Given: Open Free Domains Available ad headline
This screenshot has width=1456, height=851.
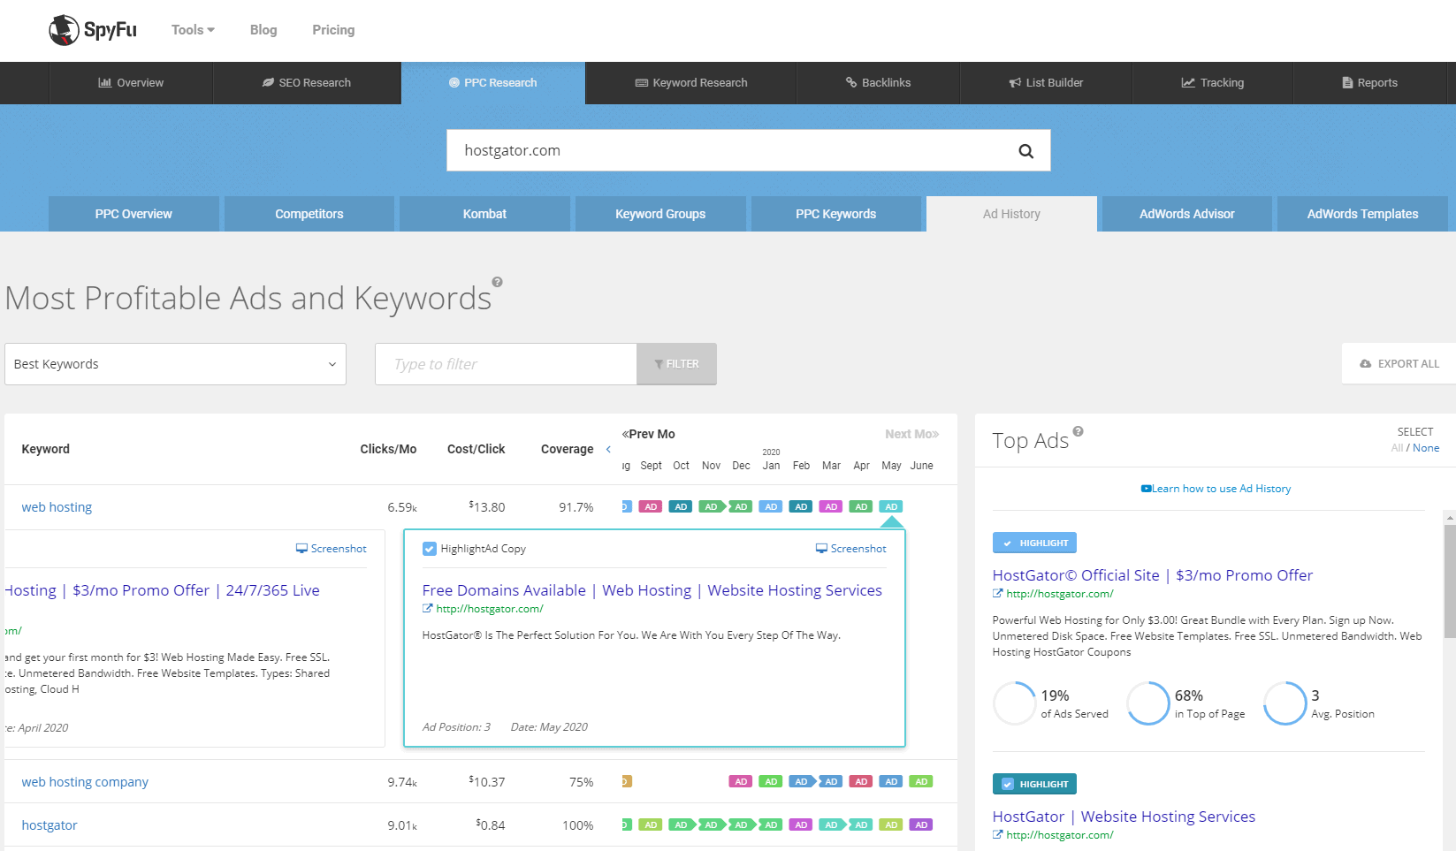Looking at the screenshot, I should (652, 590).
